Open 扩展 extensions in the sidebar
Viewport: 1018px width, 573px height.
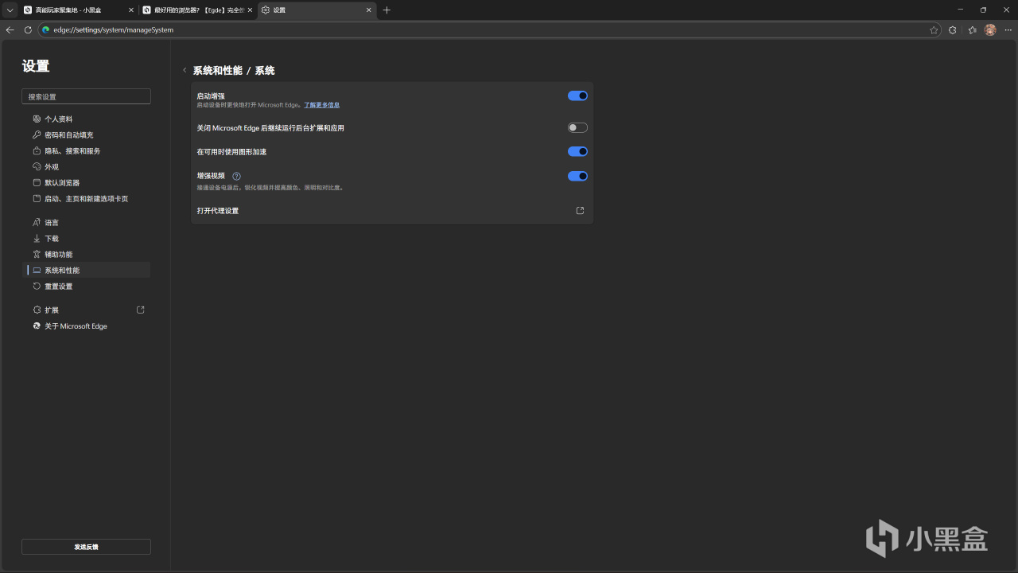[x=86, y=310]
